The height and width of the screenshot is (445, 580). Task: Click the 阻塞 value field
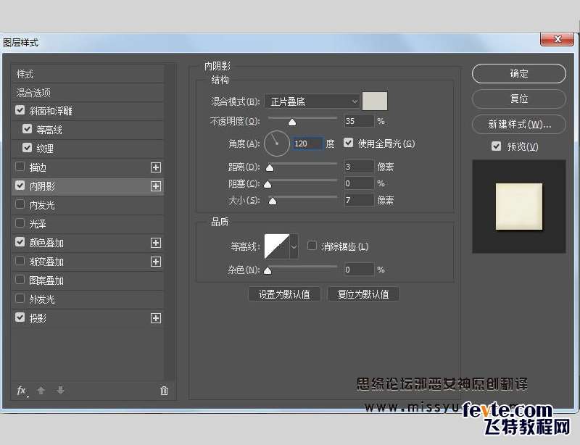[359, 183]
